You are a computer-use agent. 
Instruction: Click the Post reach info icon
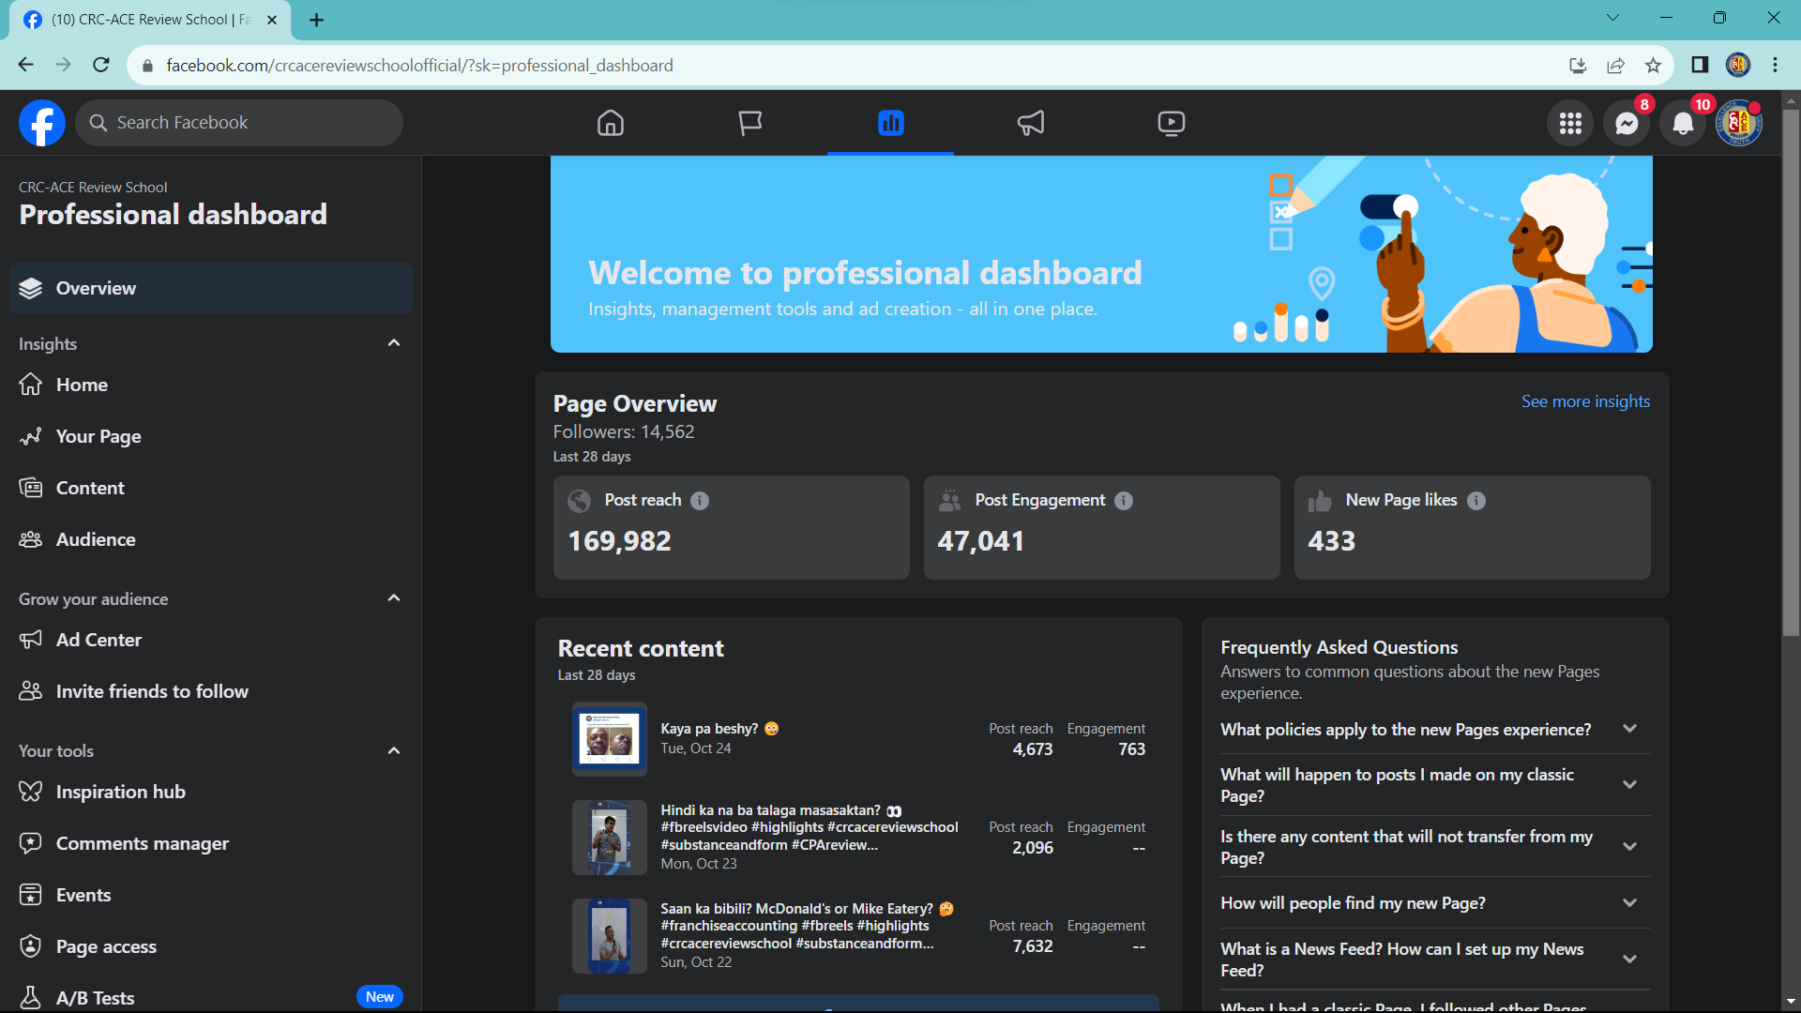pyautogui.click(x=700, y=501)
